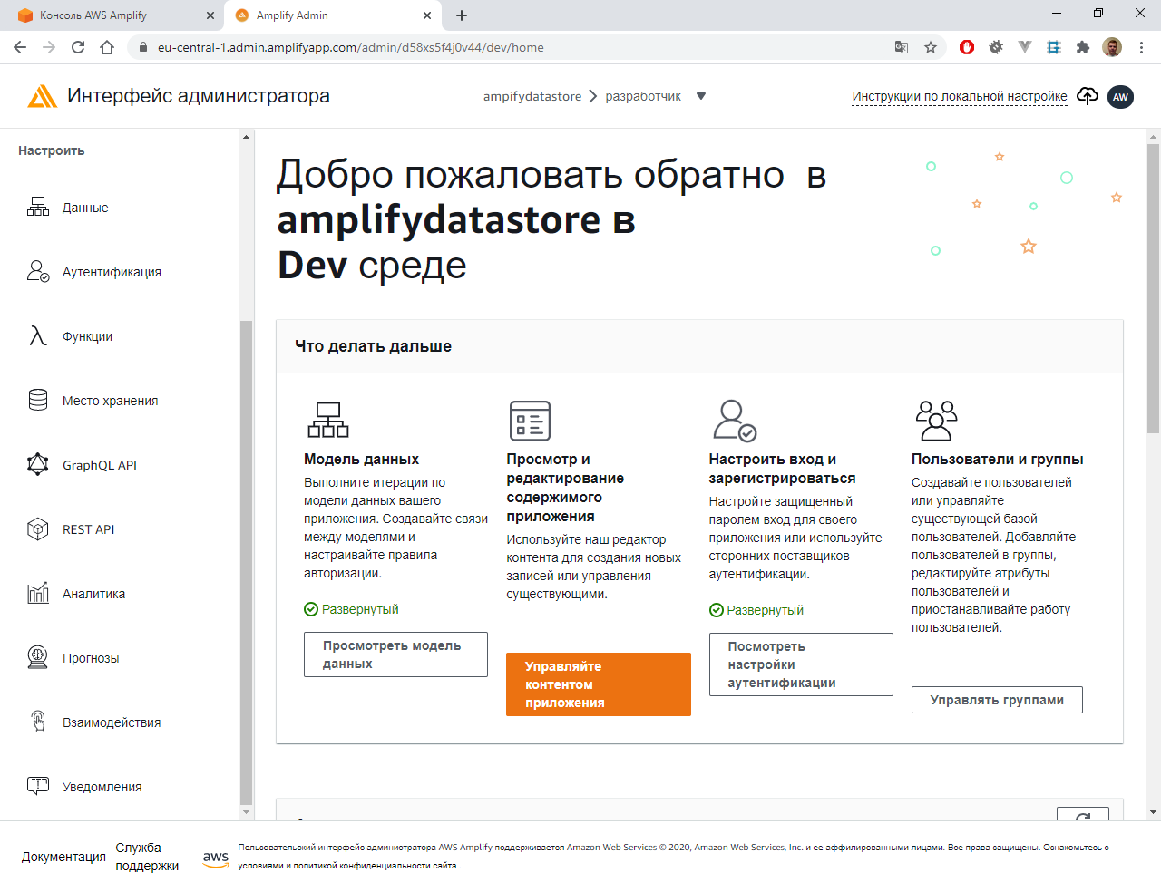Close the Консоль AWS Amplify tab
The width and height of the screenshot is (1161, 892).
pyautogui.click(x=210, y=15)
